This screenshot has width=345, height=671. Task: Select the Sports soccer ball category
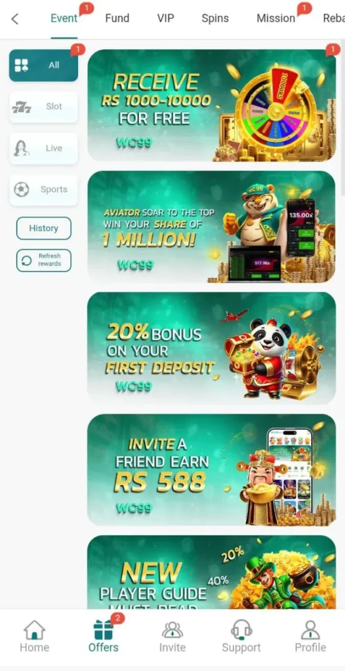(44, 189)
